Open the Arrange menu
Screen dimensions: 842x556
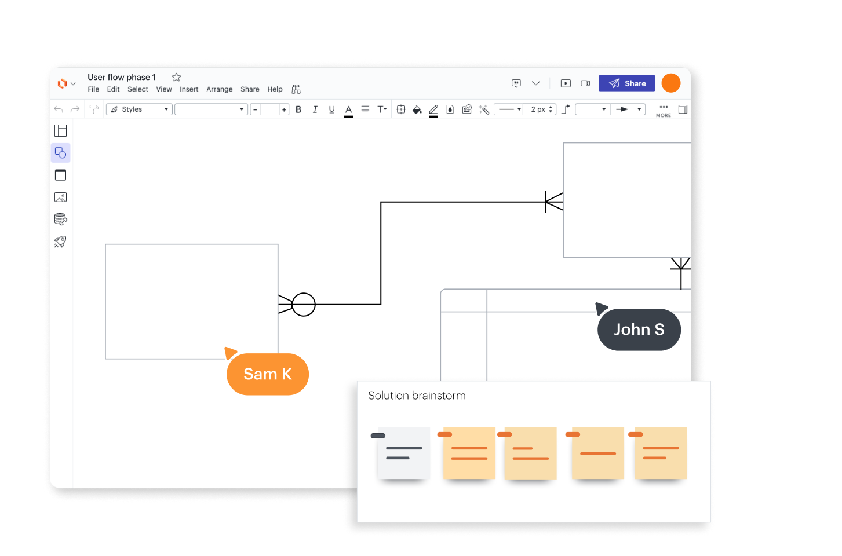219,89
